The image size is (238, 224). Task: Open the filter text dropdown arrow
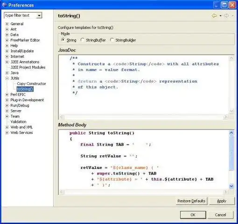(39, 15)
